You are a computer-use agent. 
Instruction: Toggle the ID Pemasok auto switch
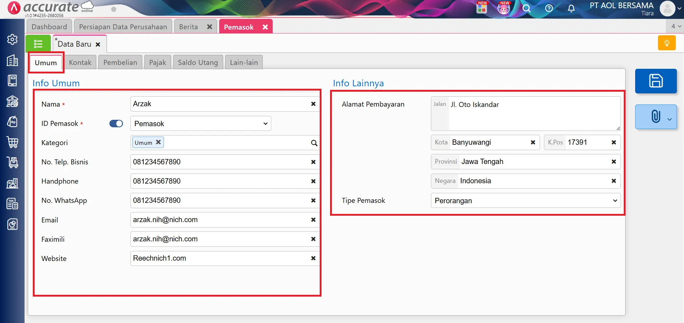(116, 123)
